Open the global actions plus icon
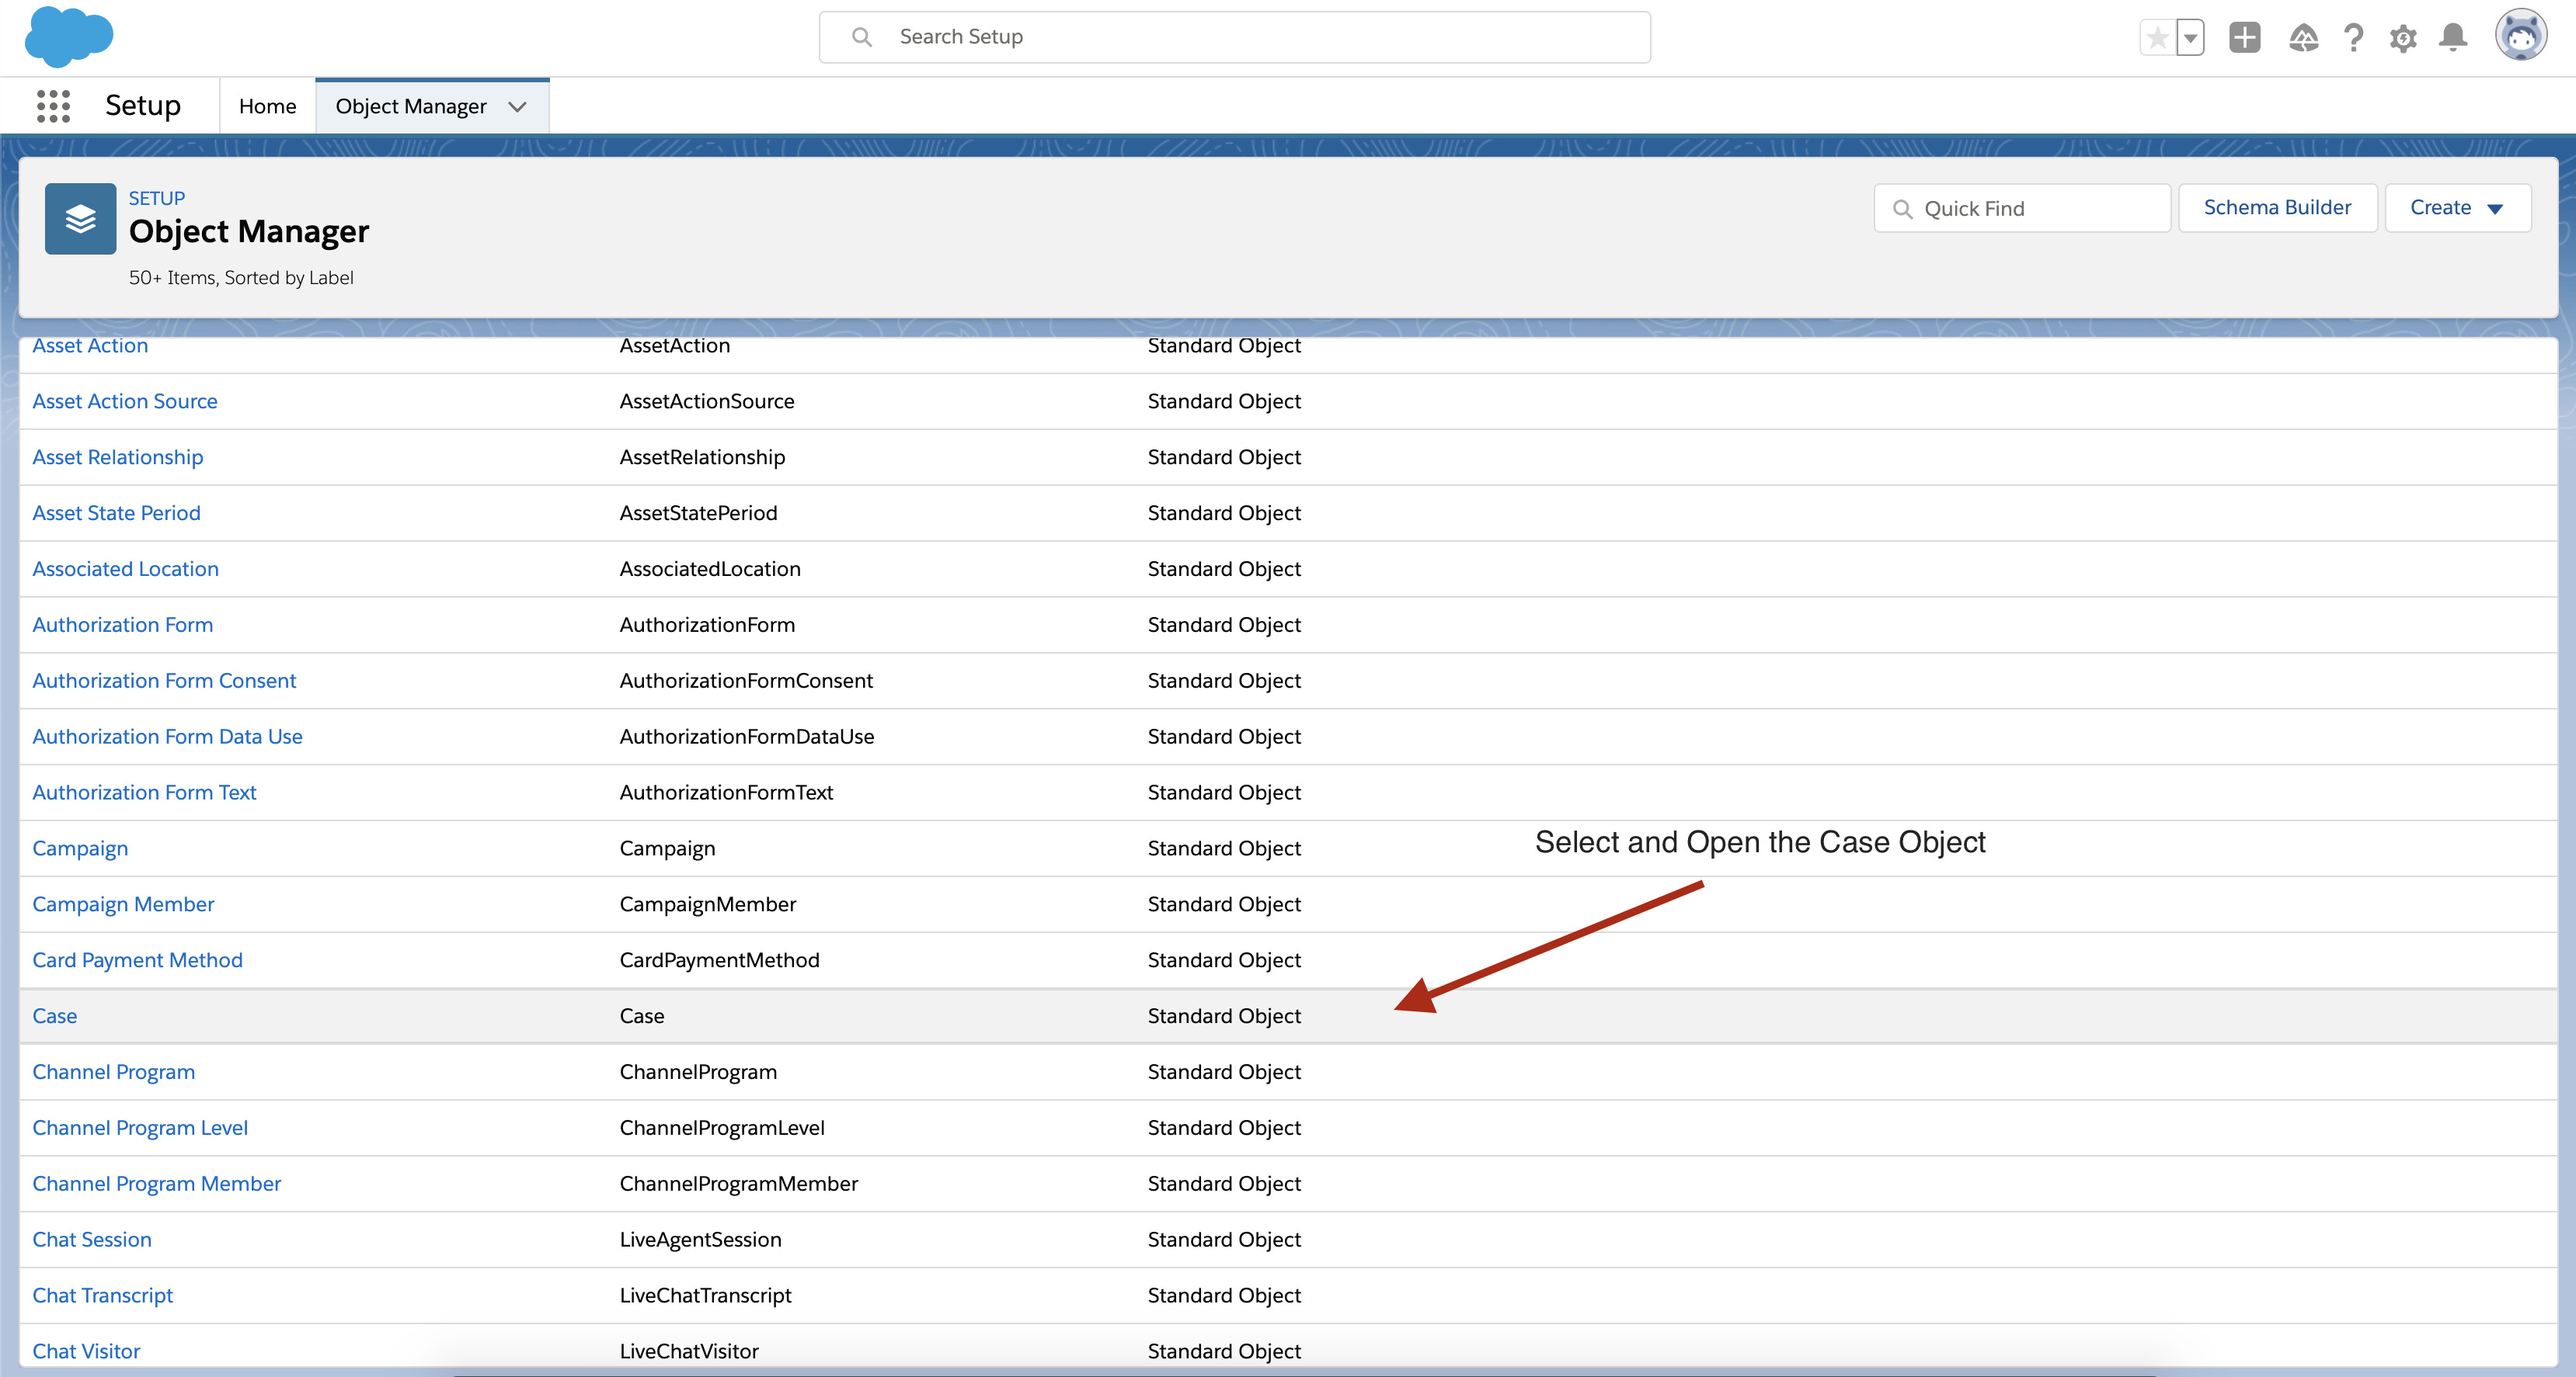Image resolution: width=2576 pixels, height=1377 pixels. tap(2244, 38)
